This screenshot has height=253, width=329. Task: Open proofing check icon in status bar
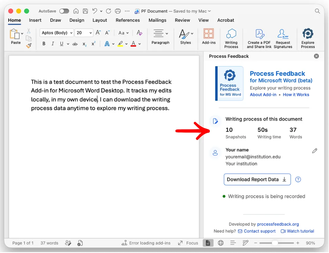pyautogui.click(x=68, y=243)
